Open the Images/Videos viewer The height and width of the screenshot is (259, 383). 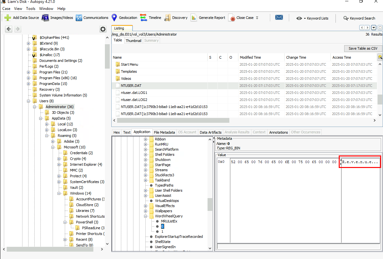[45, 18]
